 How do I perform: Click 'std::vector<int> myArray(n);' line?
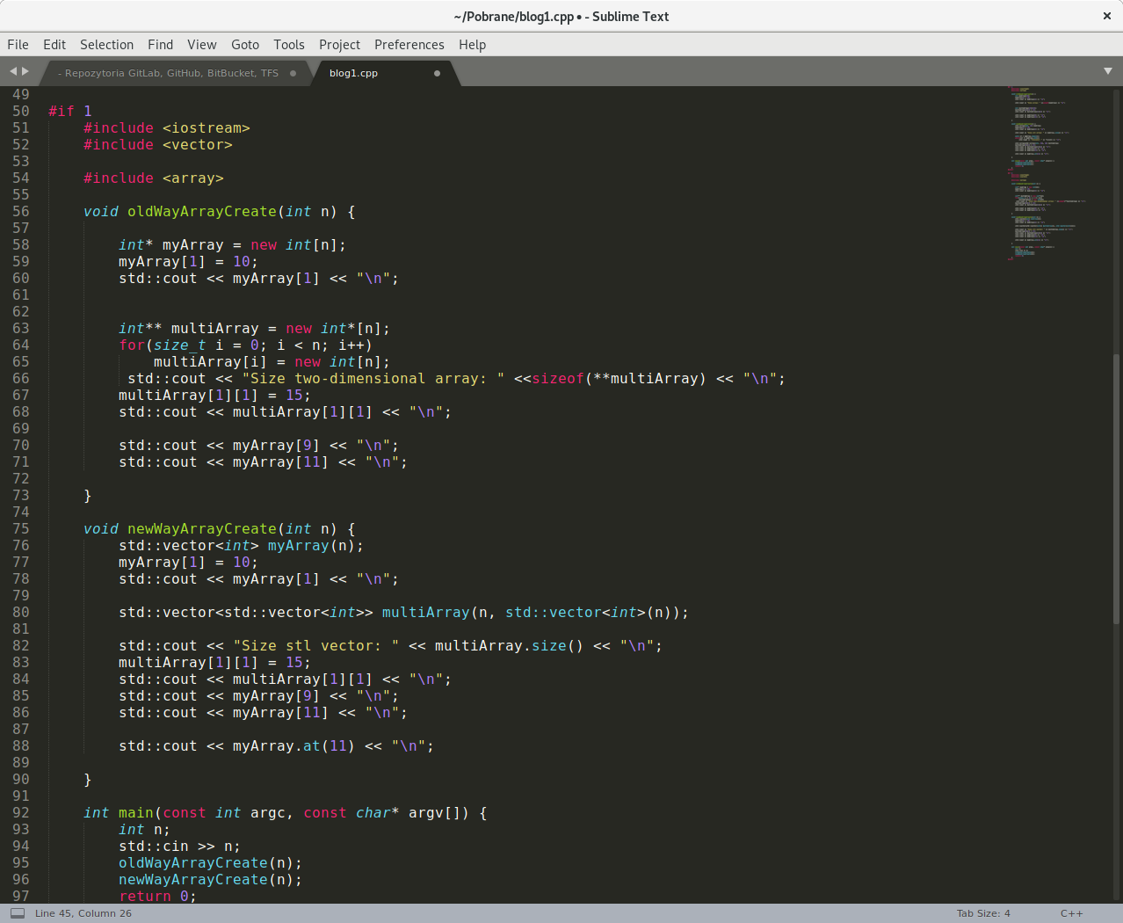click(x=242, y=545)
